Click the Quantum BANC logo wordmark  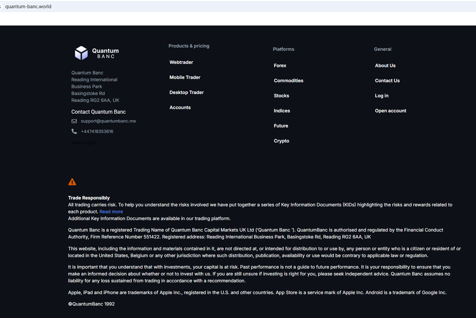tap(105, 53)
